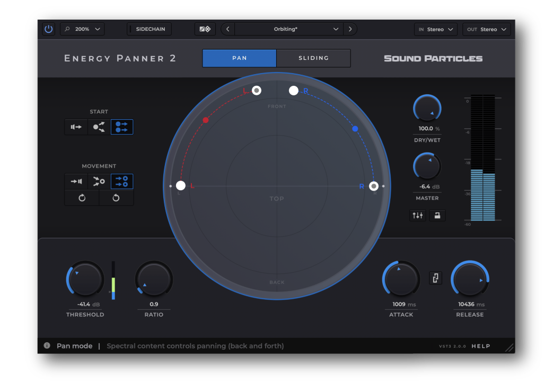Select the arrow-into-speaker MOVEMENT mode icon

tap(76, 182)
